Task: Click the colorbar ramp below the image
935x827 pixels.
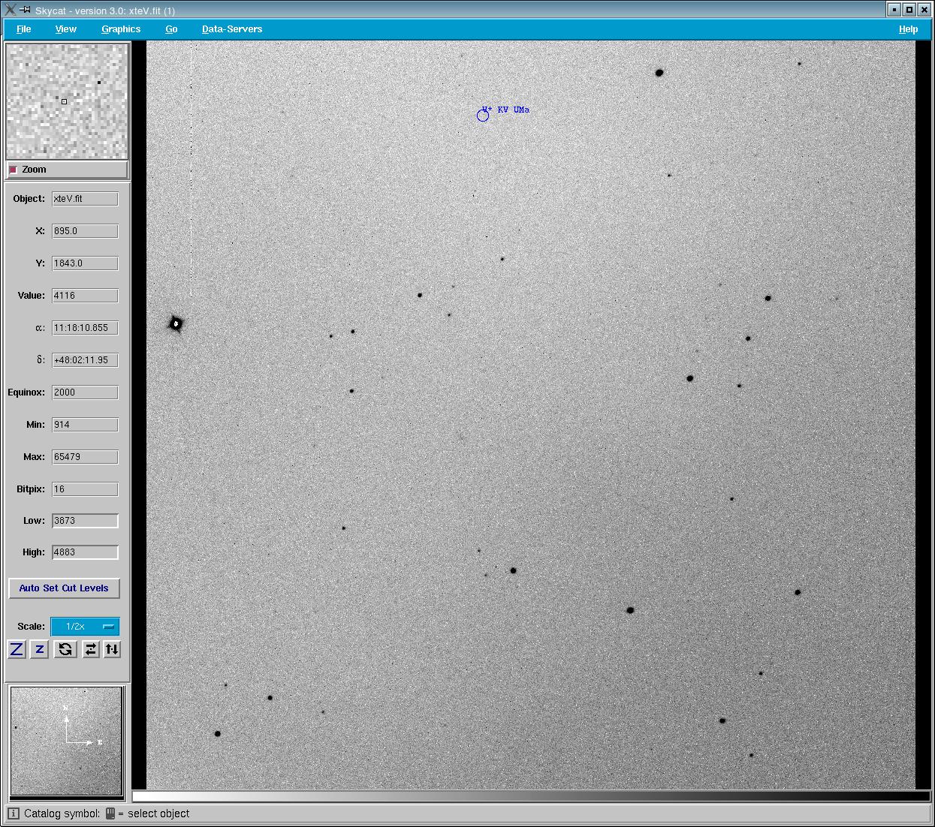Action: click(531, 796)
